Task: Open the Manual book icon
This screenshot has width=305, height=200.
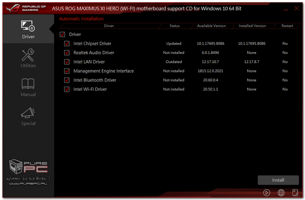Action: tap(28, 84)
